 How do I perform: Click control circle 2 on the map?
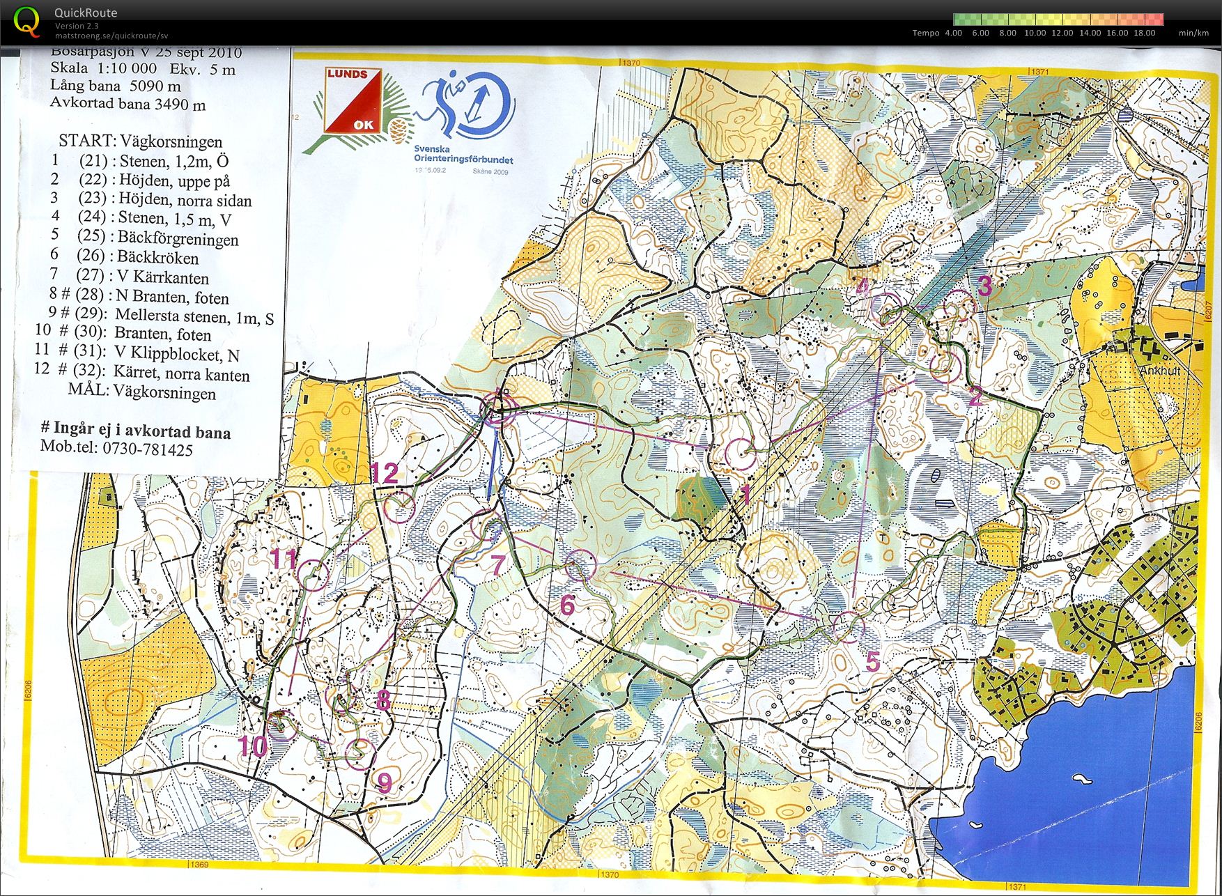[945, 366]
